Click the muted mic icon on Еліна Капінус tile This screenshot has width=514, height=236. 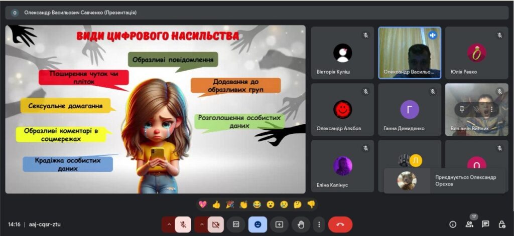point(365,148)
